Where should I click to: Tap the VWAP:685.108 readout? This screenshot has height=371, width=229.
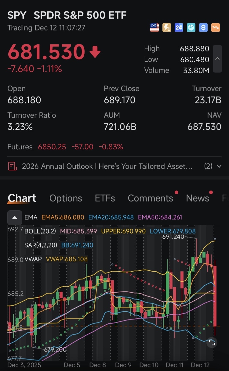click(67, 259)
